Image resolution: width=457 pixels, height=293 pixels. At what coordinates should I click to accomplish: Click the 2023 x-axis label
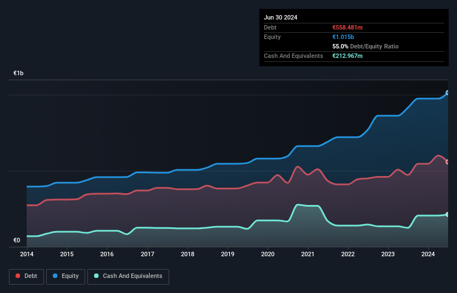pyautogui.click(x=388, y=254)
